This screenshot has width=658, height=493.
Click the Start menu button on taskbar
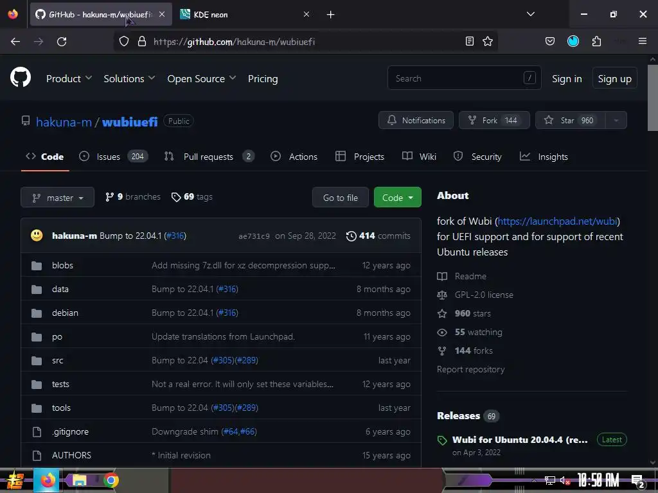pyautogui.click(x=15, y=481)
